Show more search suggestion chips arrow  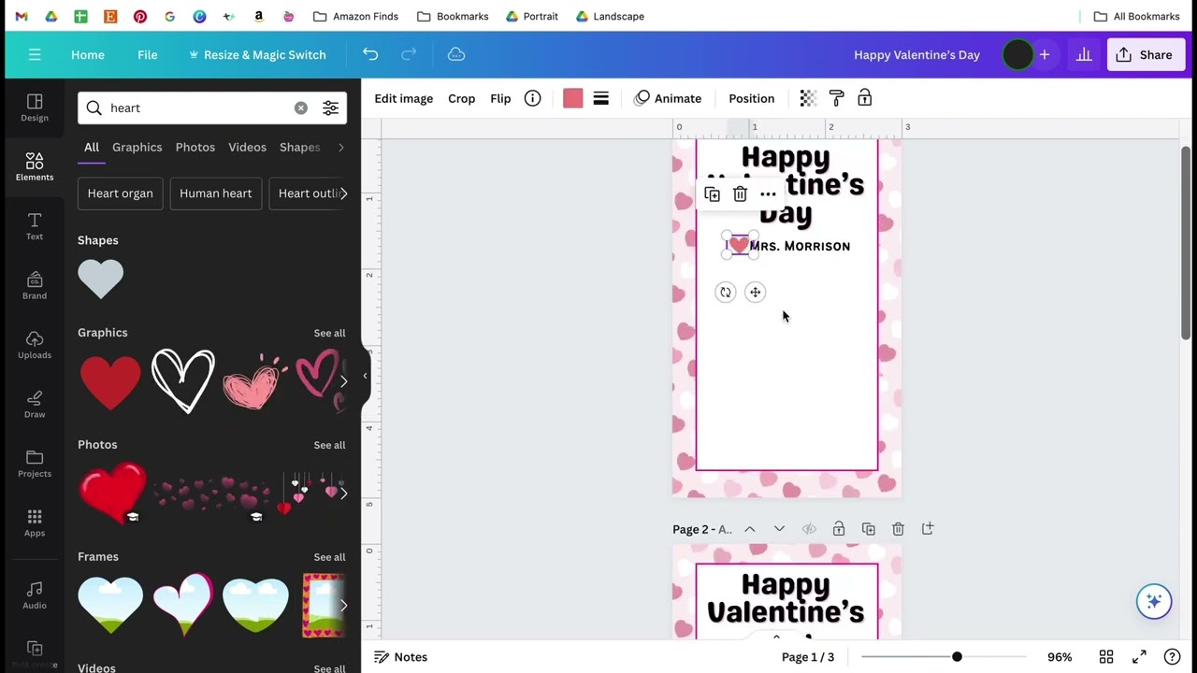[x=343, y=193]
